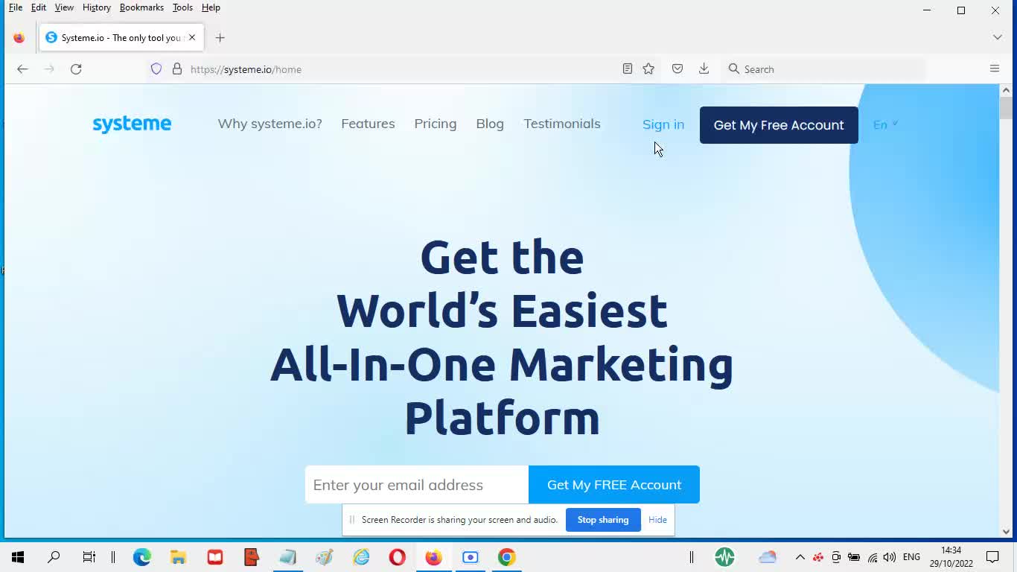Open Testimonials in the navigation
Viewport: 1017px width, 572px height.
pyautogui.click(x=562, y=124)
